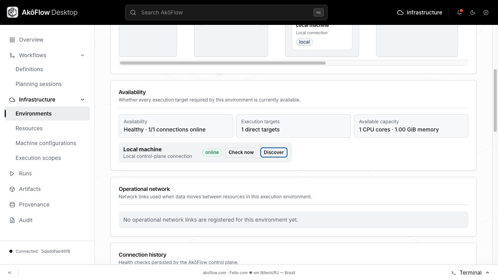Collapse sidebar with double chevron icon
The height and width of the screenshot is (280, 498).
[x=10, y=273]
